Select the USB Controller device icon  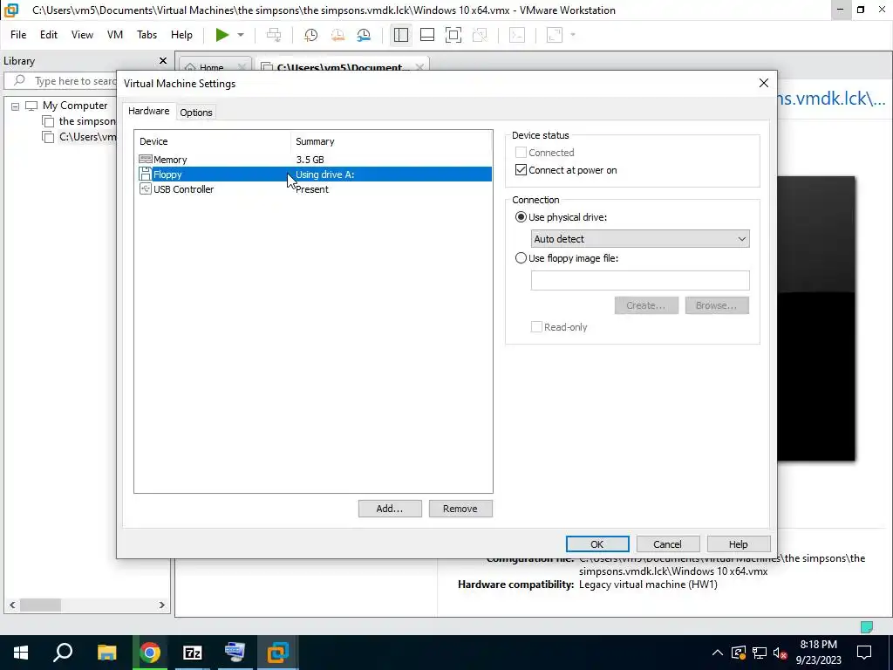pyautogui.click(x=146, y=189)
